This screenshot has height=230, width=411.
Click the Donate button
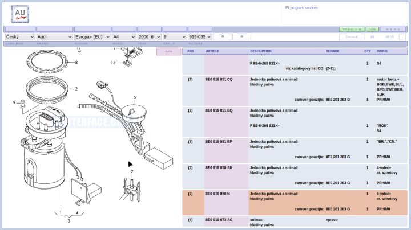[352, 37]
